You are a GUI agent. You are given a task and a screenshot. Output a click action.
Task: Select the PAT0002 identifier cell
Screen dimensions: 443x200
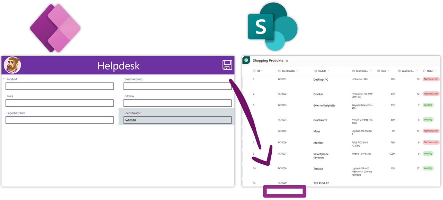point(282,94)
